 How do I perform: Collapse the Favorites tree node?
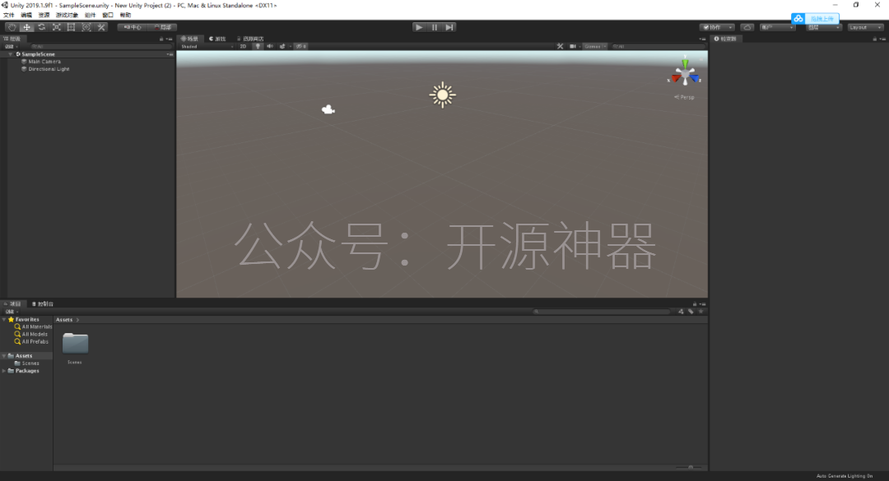click(4, 320)
